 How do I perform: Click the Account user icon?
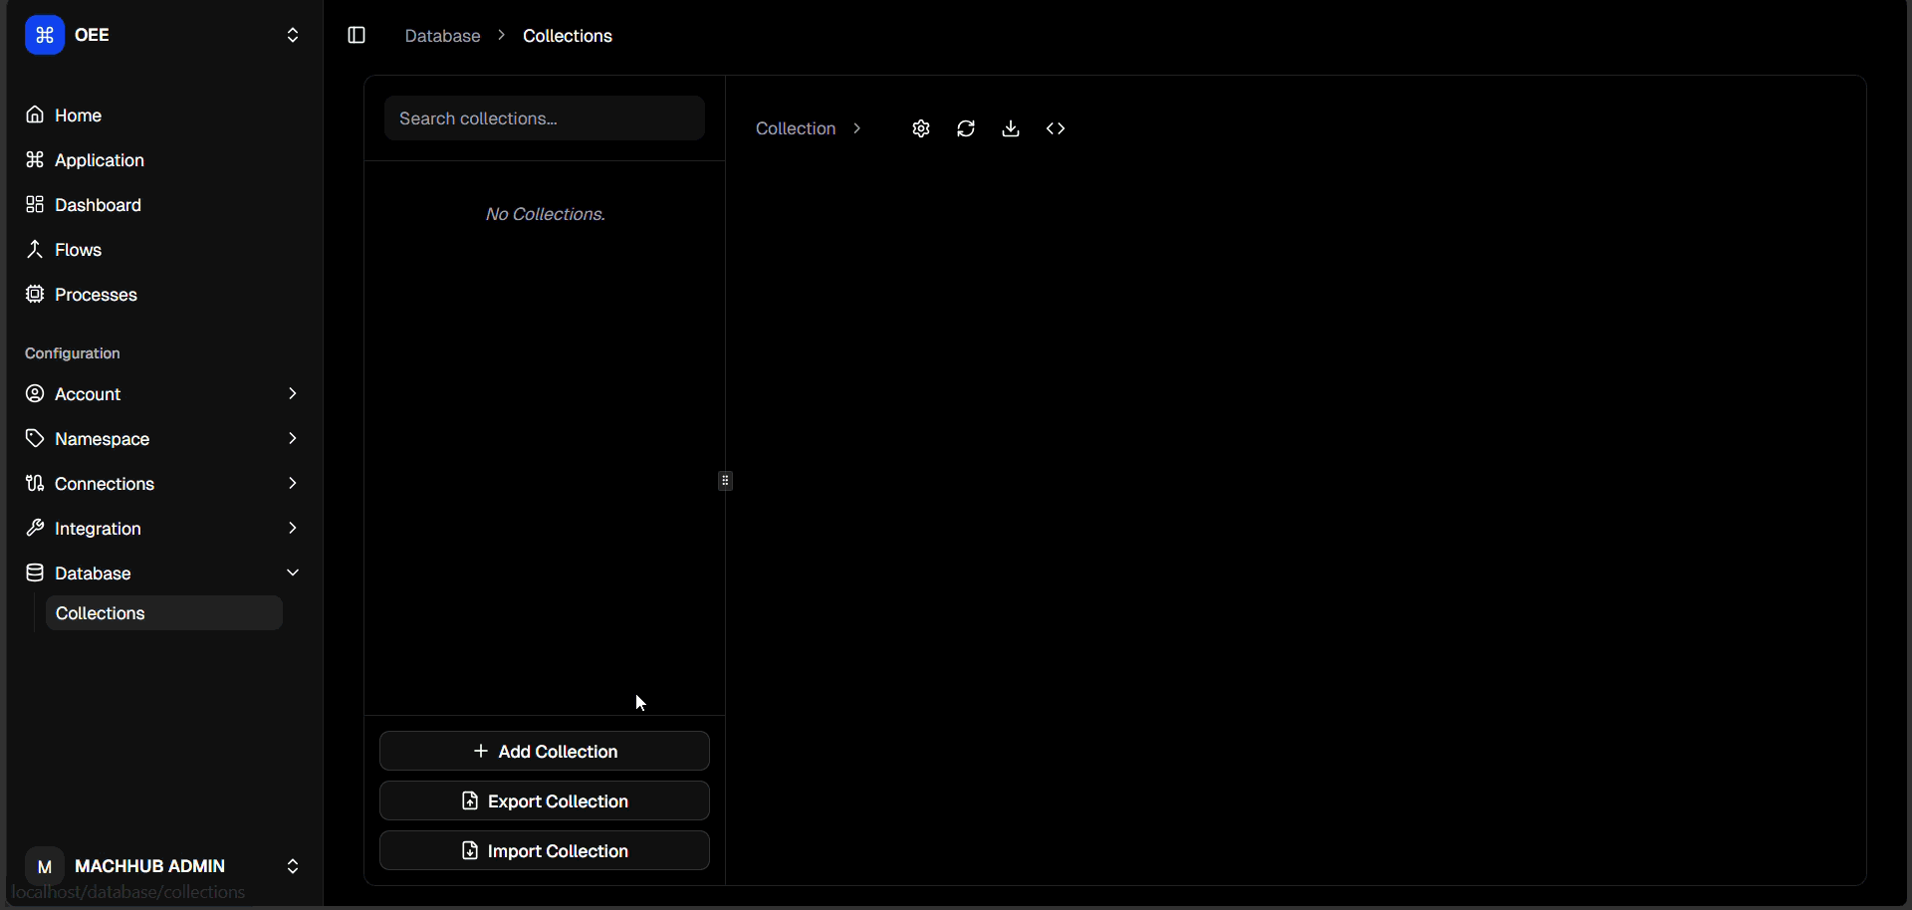pos(35,393)
